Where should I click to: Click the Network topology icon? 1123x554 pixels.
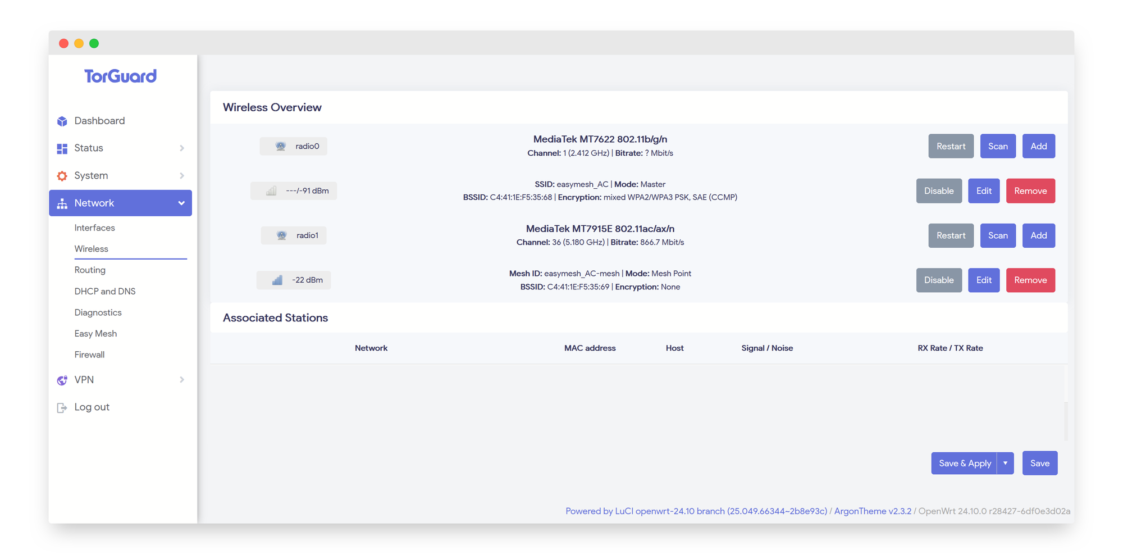point(62,203)
